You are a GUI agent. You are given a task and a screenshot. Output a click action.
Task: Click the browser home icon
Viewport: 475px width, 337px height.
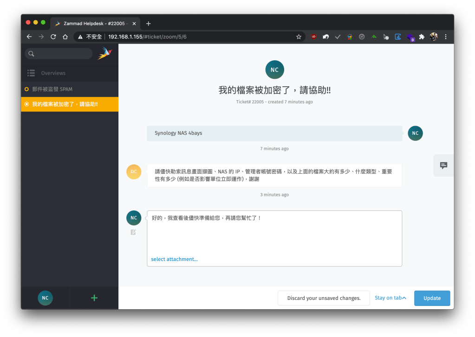(65, 37)
